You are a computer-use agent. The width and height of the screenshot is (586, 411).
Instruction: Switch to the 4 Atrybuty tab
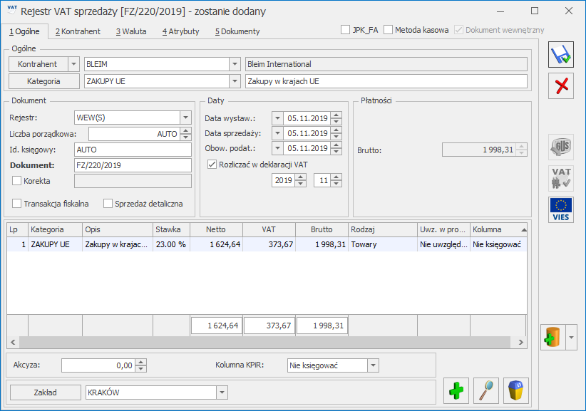(180, 31)
